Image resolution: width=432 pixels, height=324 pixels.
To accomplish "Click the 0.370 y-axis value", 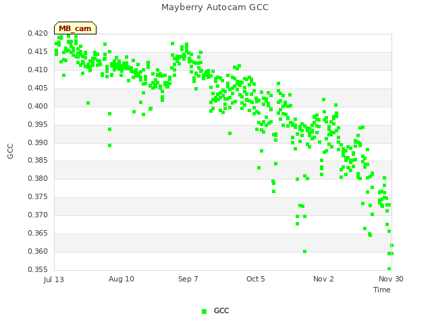I will click(38, 215).
